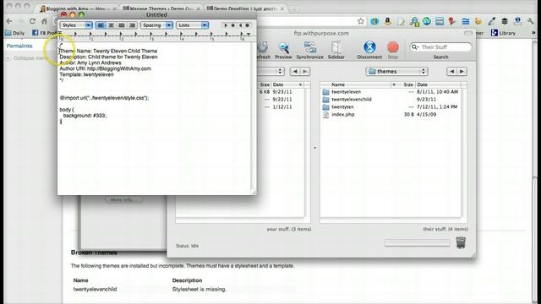Click the Amazon extension icon in browser

[388, 21]
